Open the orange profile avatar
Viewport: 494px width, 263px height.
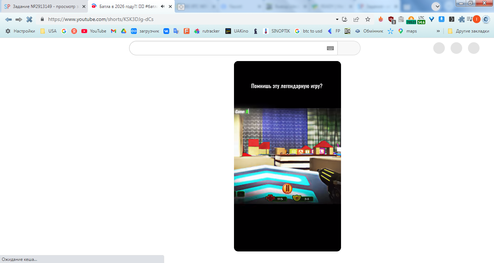pos(477,19)
